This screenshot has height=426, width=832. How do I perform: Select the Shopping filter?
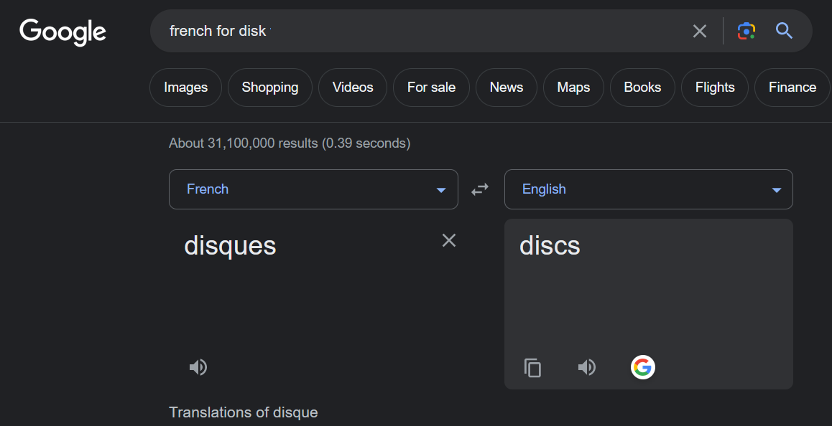coord(269,87)
